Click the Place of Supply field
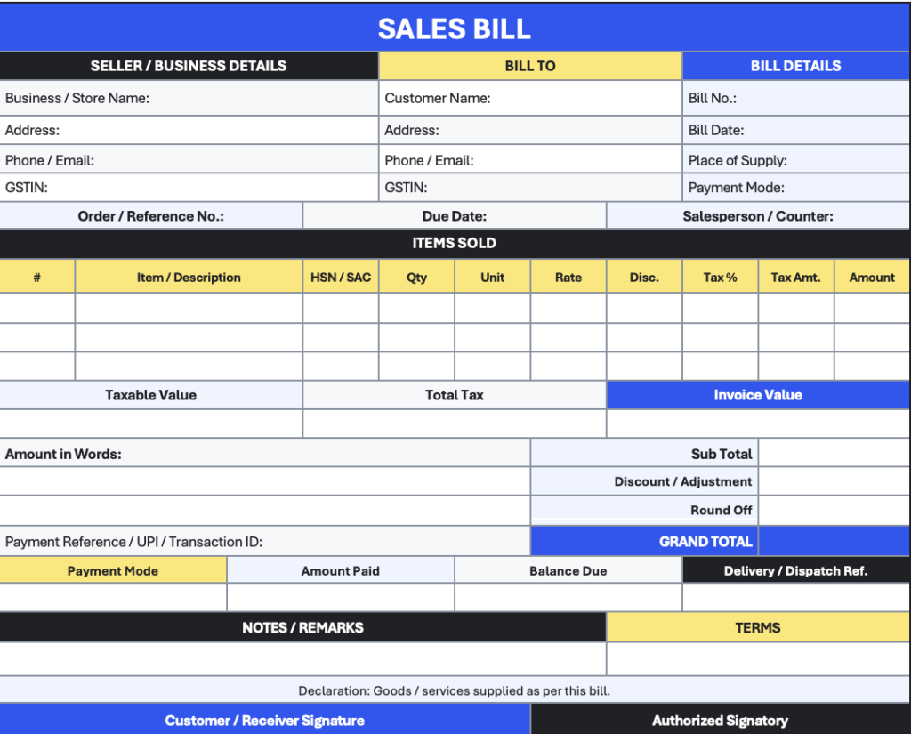 tap(796, 160)
